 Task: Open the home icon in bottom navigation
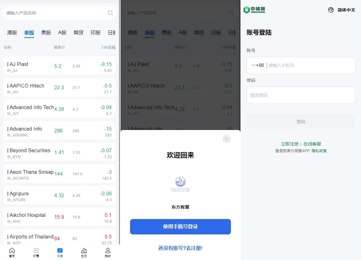point(12,252)
